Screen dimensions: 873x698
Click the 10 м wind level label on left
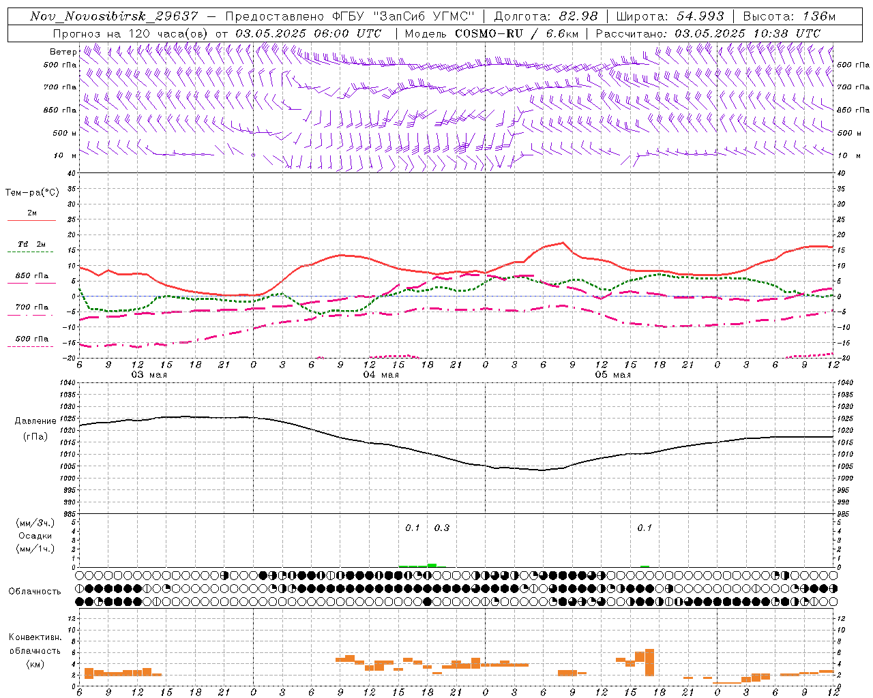pos(65,155)
